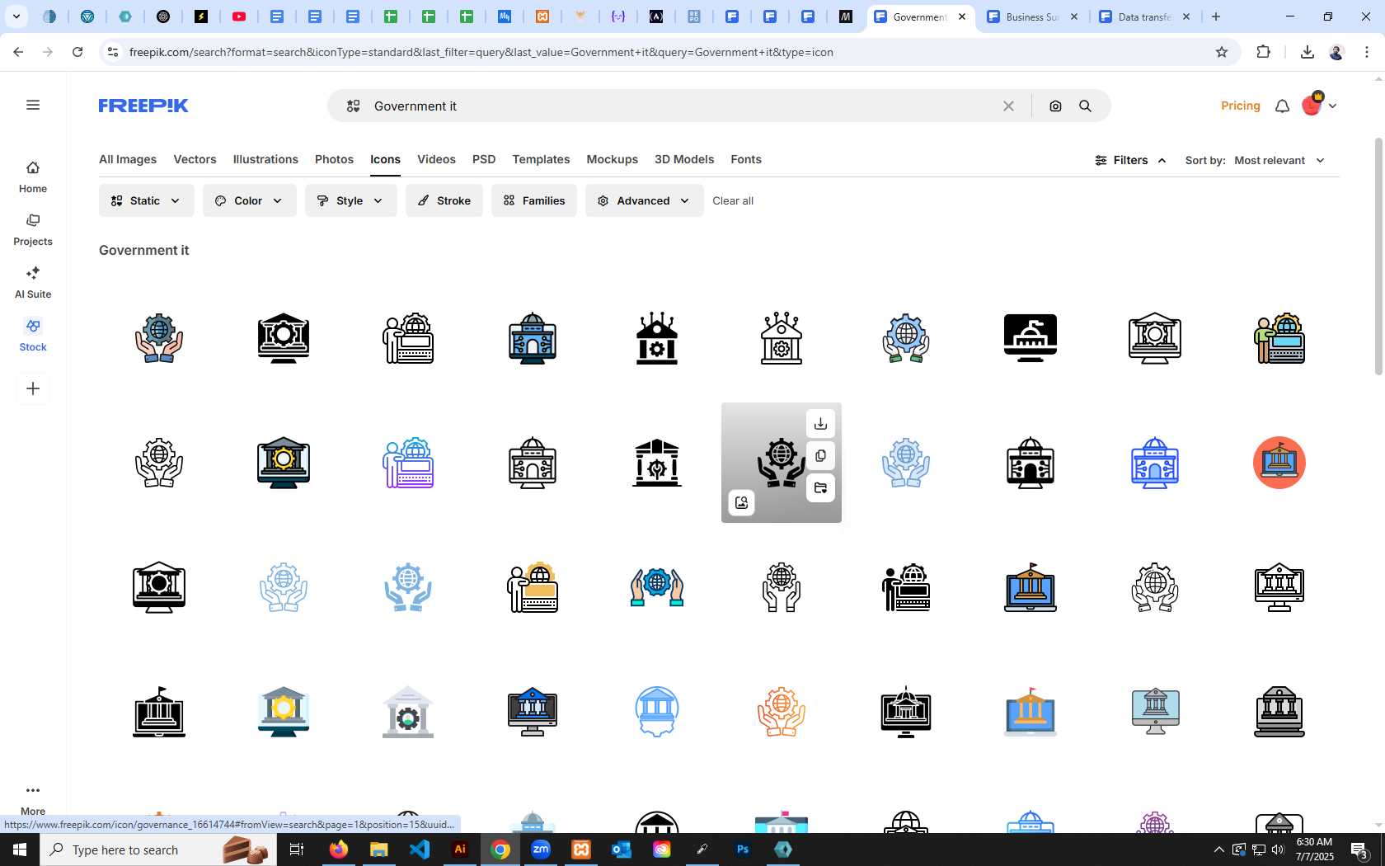Collapse the Filters panel
The image size is (1385, 866).
click(x=1130, y=161)
